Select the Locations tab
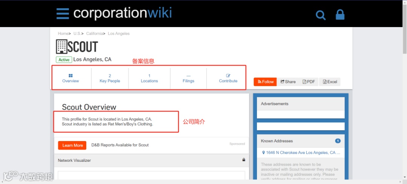 (x=149, y=78)
